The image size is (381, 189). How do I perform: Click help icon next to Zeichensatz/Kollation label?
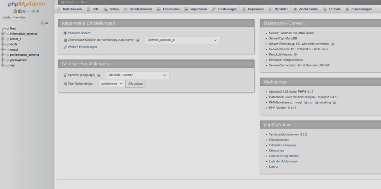point(138,40)
